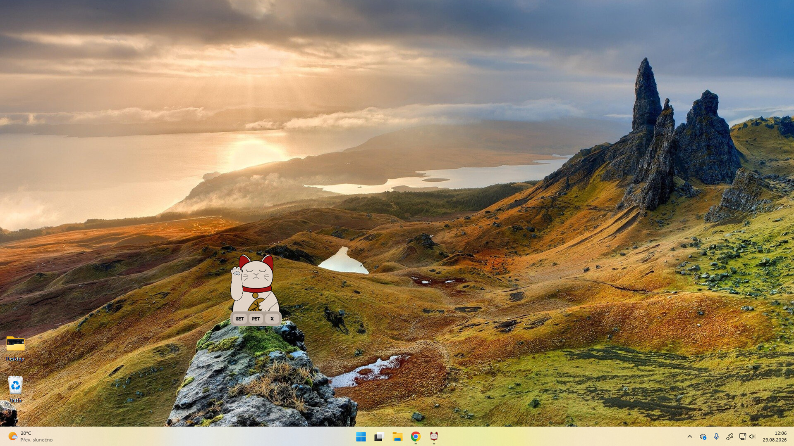The image size is (794, 446).
Task: Open the weather widget showing 20°C
Action: click(x=31, y=437)
